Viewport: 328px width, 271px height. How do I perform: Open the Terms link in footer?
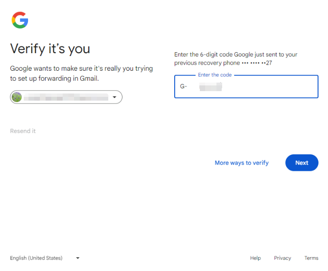click(x=311, y=258)
